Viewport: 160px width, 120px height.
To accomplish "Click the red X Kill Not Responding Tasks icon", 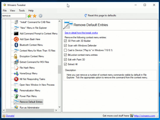I will point(16,79).
